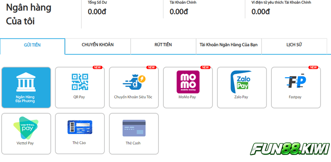The height and width of the screenshot is (162, 331).
Task: Click the NEW badge on QR Pay
Action: [97, 67]
